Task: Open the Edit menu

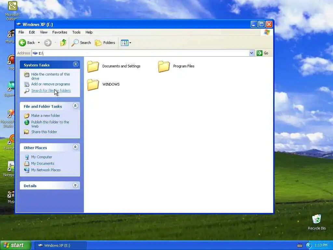Action: (32, 32)
